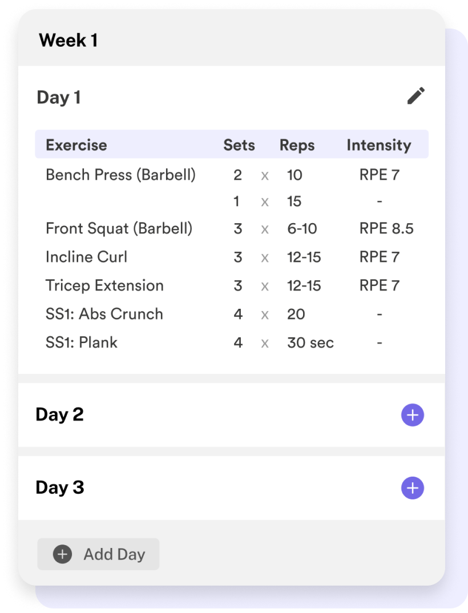Click the plus icon inside Add Day
Viewport: 468px width, 613px height.
pyautogui.click(x=63, y=554)
